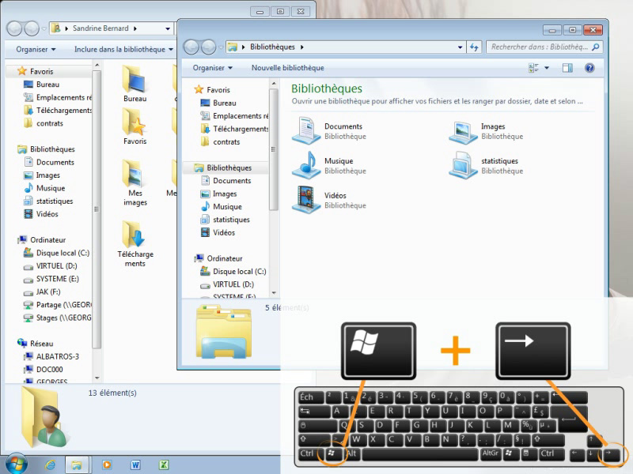Select Ordinateur in the Bibliothèques window navigation pane
The image size is (633, 474).
click(x=225, y=258)
